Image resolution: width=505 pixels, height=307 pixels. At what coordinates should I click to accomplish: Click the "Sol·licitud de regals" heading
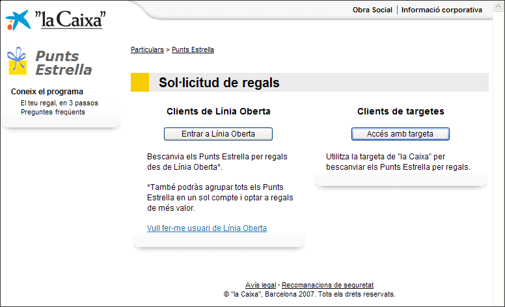(219, 83)
